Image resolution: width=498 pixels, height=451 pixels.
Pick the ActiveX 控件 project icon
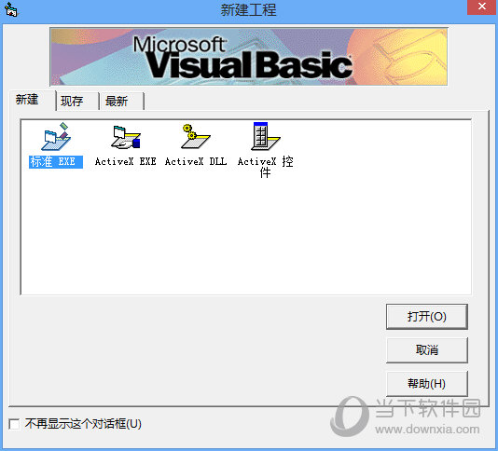point(266,136)
